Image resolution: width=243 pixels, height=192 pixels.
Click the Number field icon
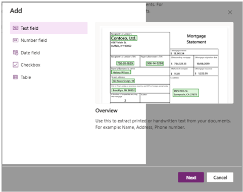point(16,40)
